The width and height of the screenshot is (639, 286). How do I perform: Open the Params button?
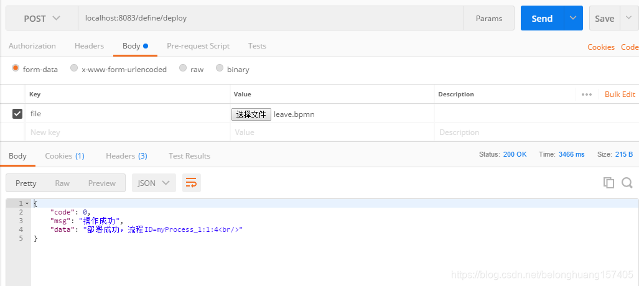pyautogui.click(x=489, y=18)
